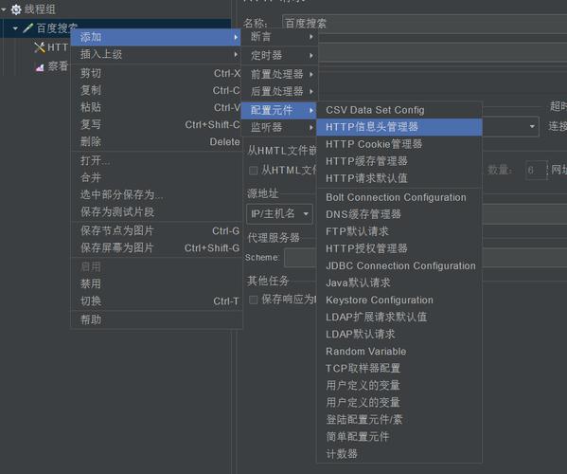Add Bolt Connection Configuration element
Screen dimensions: 567x474
point(399,197)
